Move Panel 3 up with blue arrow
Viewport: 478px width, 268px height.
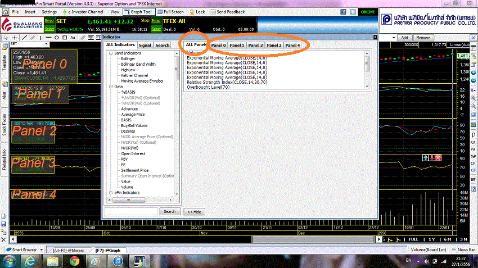(426, 158)
